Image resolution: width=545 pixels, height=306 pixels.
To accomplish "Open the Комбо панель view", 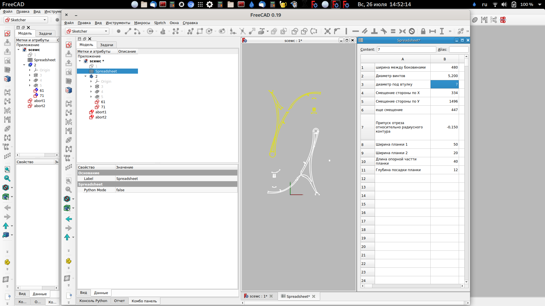I will click(x=144, y=301).
